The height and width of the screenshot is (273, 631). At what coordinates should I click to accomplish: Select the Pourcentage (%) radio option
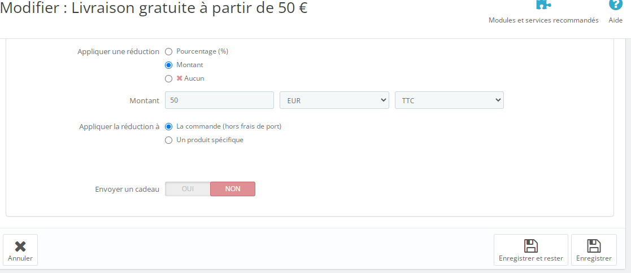[168, 51]
